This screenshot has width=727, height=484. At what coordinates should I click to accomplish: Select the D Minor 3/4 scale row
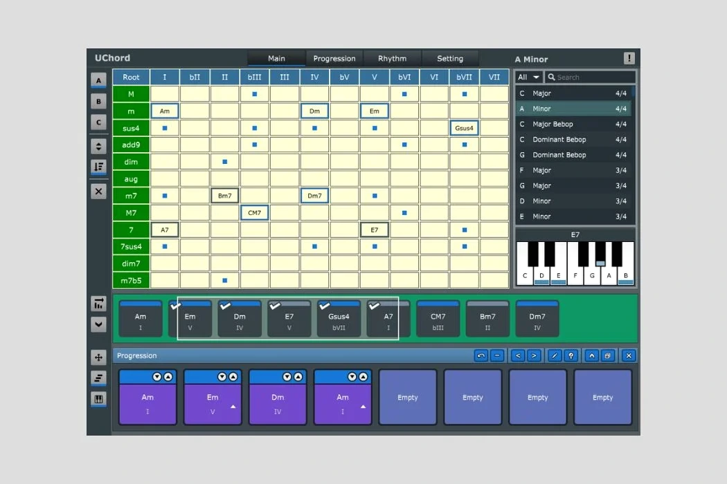pos(573,201)
